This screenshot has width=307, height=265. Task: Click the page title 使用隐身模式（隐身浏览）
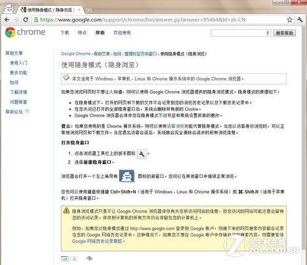(100, 65)
